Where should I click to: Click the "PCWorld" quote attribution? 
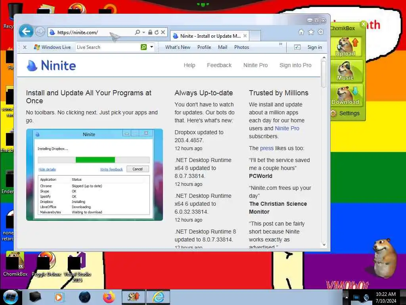[260, 176]
